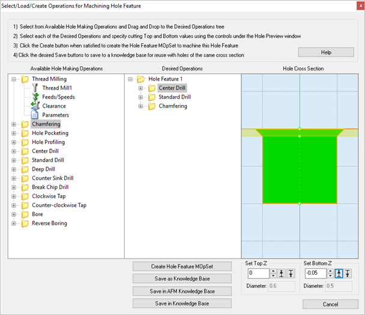Click the Hole Pocketing folder icon
The image size is (365, 315).
click(x=25, y=133)
